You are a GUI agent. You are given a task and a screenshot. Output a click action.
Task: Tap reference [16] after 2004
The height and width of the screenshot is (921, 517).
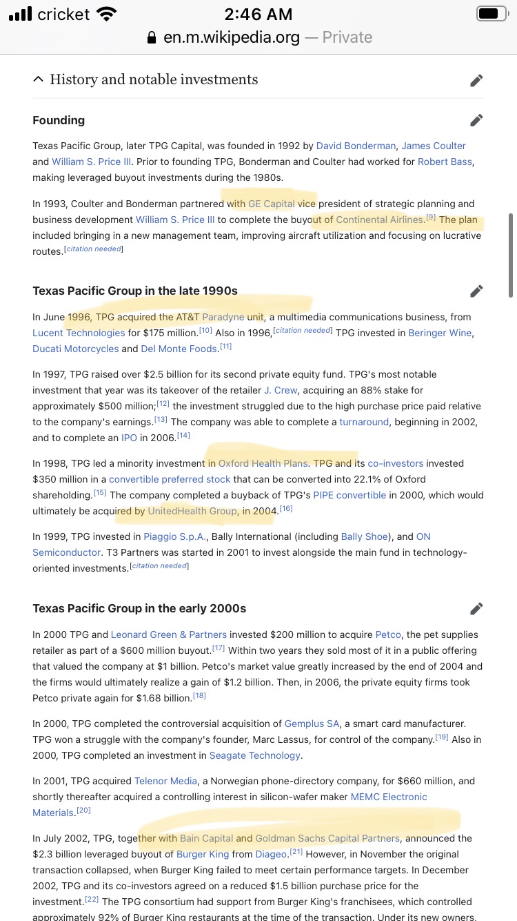pos(286,509)
